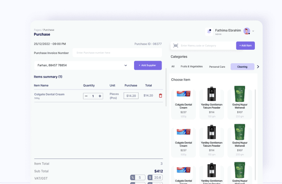The width and height of the screenshot is (282, 184).
Task: Open the notification bell
Action: [209, 32]
